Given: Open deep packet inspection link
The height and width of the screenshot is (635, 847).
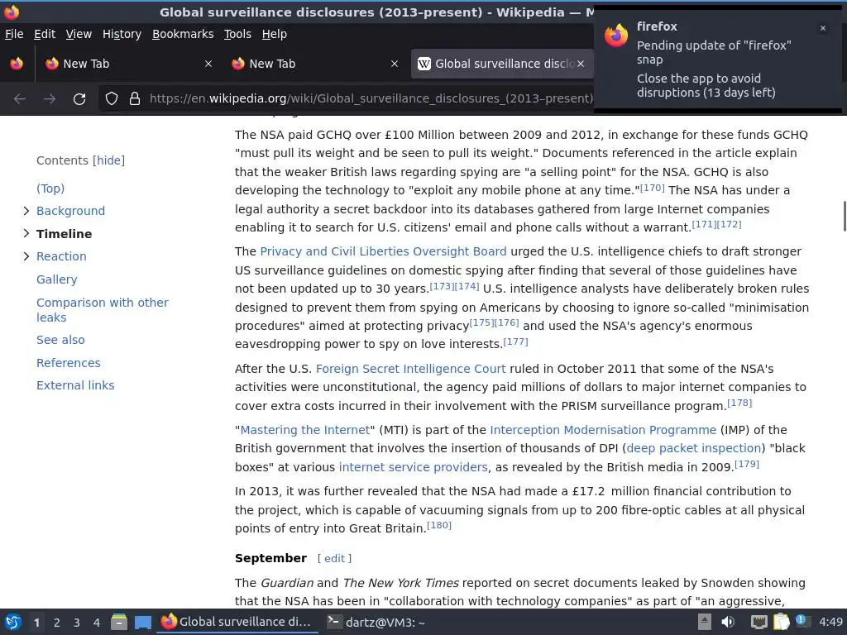Looking at the screenshot, I should pyautogui.click(x=694, y=448).
